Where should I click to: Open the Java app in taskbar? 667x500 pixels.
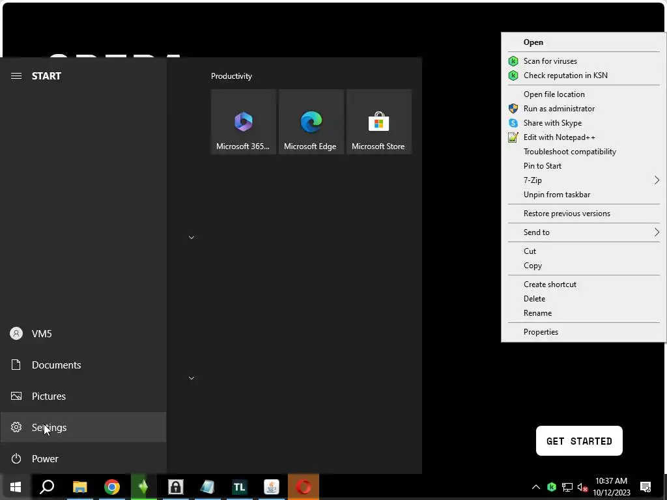272,487
